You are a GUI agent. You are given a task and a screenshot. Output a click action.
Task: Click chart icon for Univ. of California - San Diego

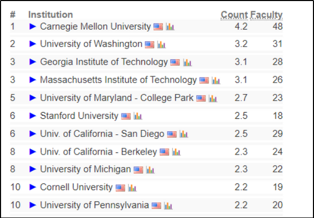pyautogui.click(x=184, y=134)
